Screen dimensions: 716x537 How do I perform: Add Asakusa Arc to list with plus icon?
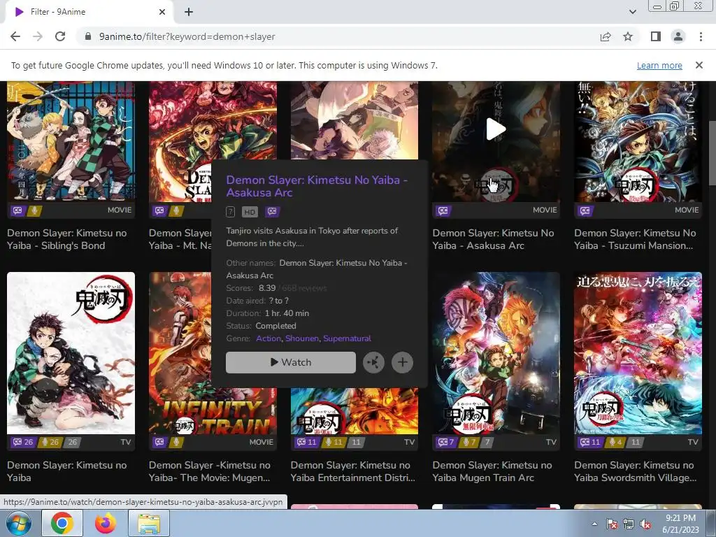(x=402, y=363)
